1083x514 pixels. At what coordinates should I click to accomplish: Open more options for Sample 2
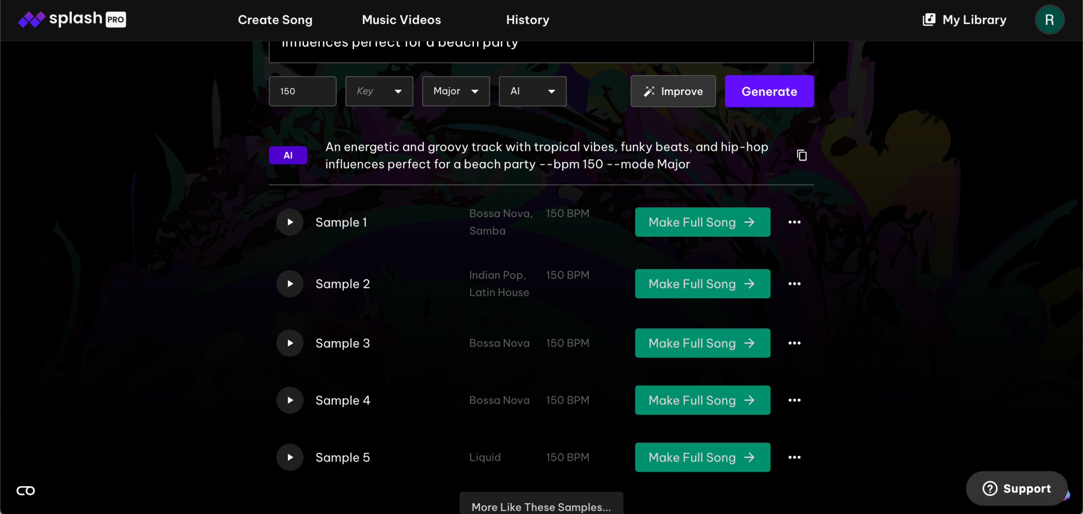794,284
